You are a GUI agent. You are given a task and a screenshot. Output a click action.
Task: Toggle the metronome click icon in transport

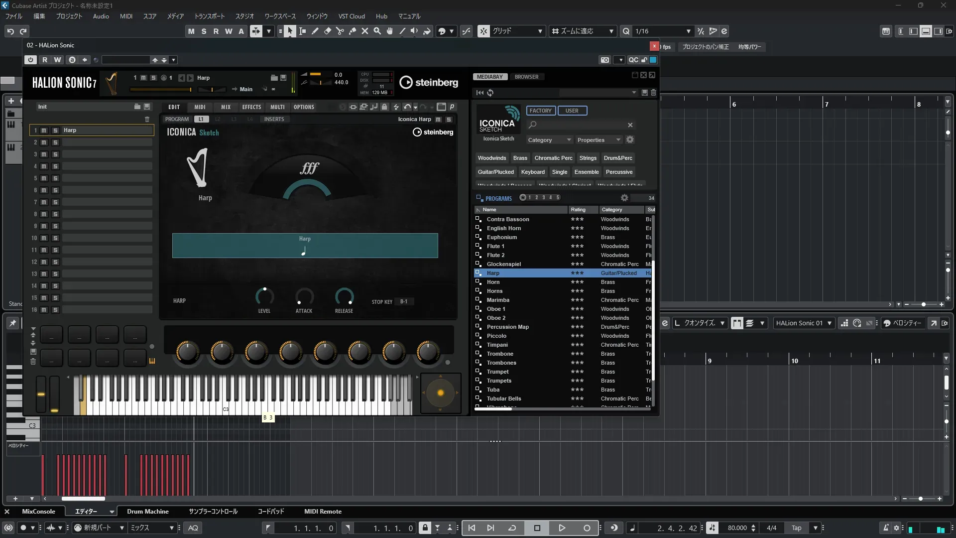click(x=885, y=528)
